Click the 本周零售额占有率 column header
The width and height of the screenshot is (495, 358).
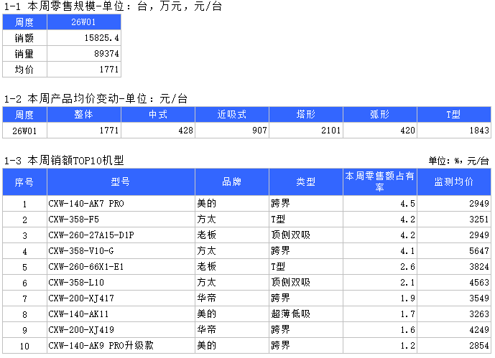click(379, 182)
